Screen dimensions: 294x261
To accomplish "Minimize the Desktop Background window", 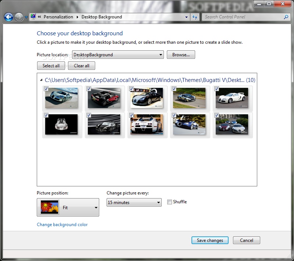I will pyautogui.click(x=259, y=4).
